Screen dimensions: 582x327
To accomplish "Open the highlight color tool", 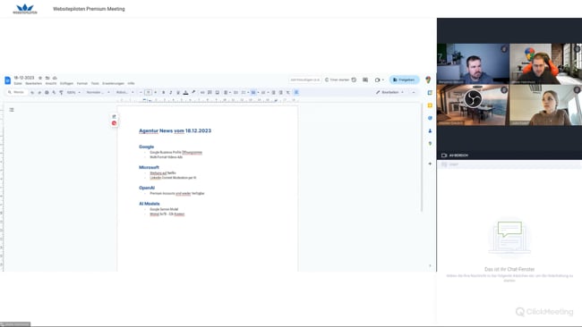I will point(193,92).
